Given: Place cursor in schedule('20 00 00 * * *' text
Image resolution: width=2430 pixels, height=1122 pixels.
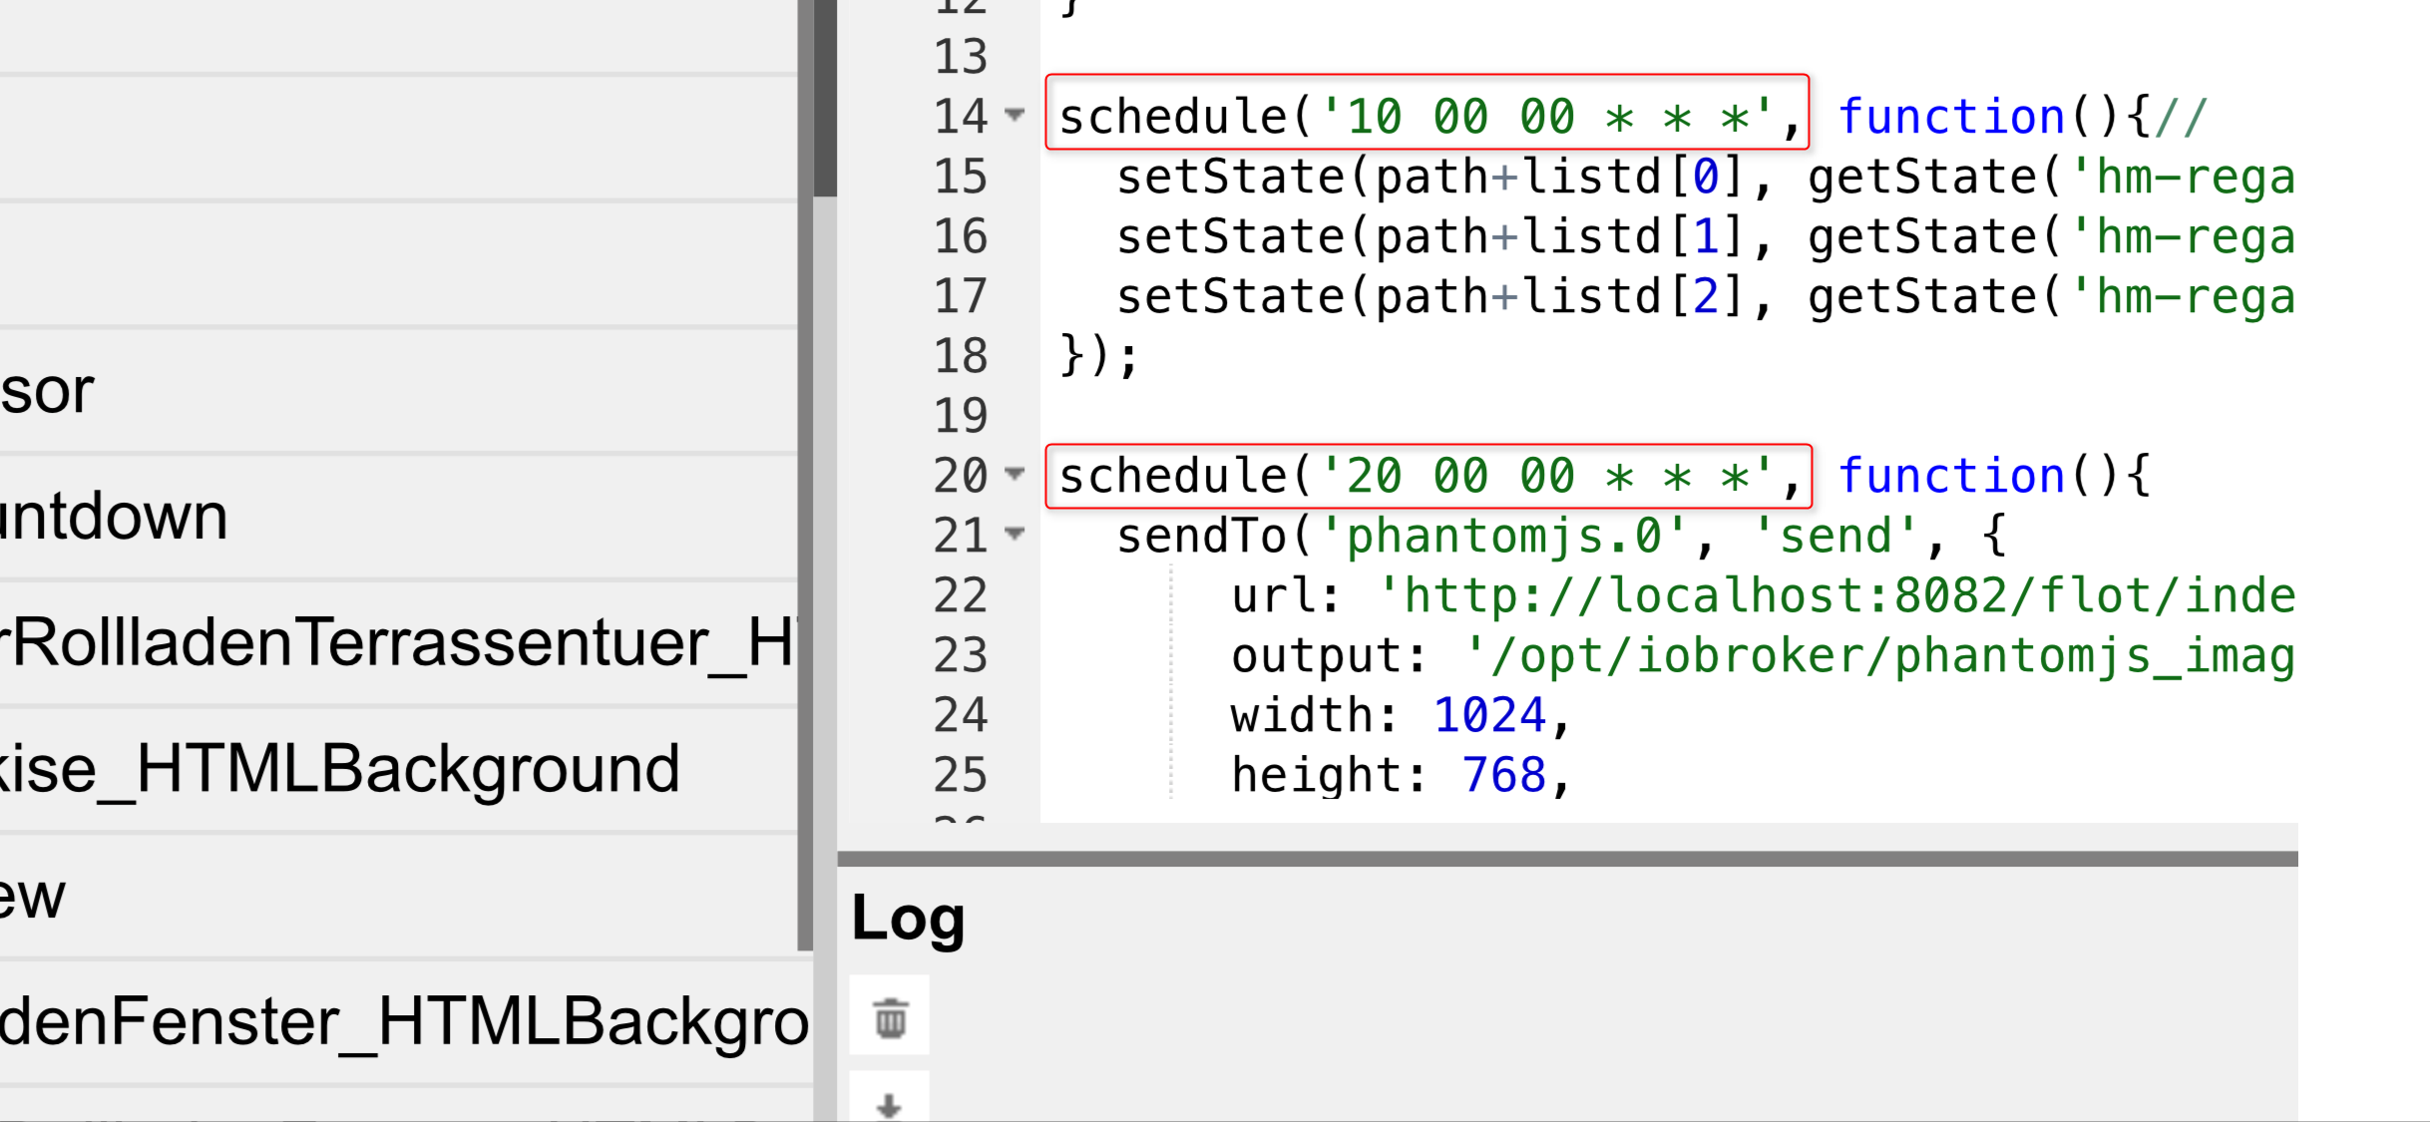Looking at the screenshot, I should (x=1427, y=474).
